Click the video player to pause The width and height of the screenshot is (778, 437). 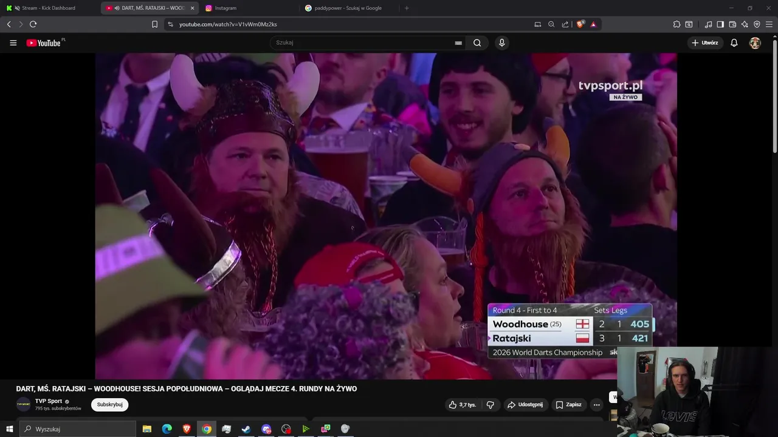pyautogui.click(x=386, y=215)
